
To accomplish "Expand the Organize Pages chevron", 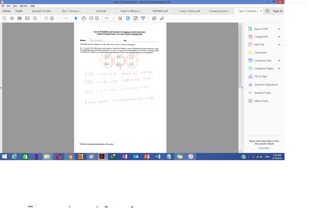I will pos(278,68).
